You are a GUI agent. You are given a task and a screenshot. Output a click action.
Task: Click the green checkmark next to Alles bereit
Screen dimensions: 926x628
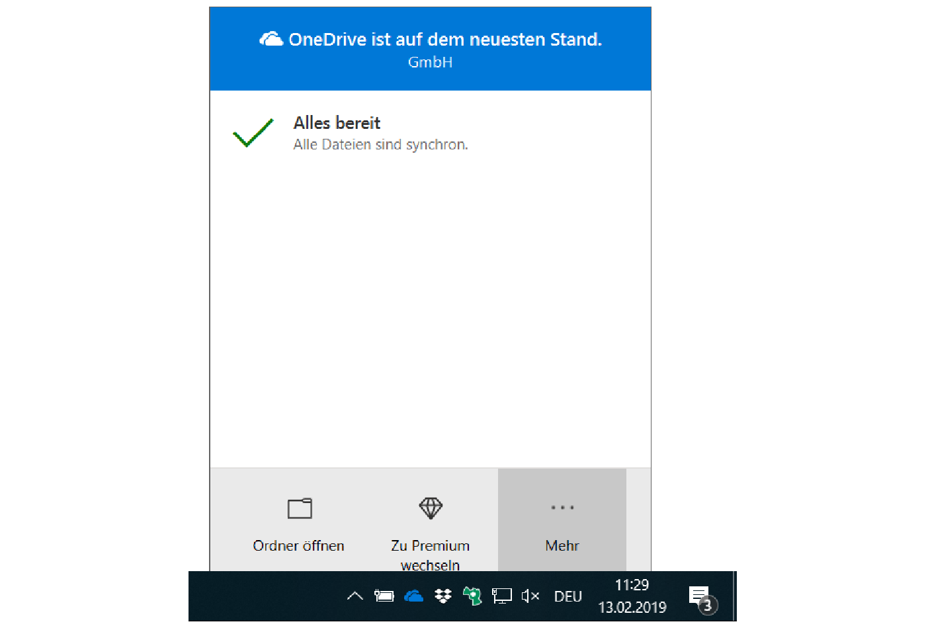[x=253, y=133]
